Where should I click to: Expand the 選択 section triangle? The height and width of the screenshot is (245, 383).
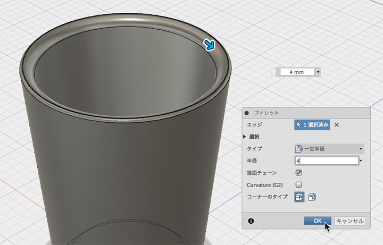245,137
